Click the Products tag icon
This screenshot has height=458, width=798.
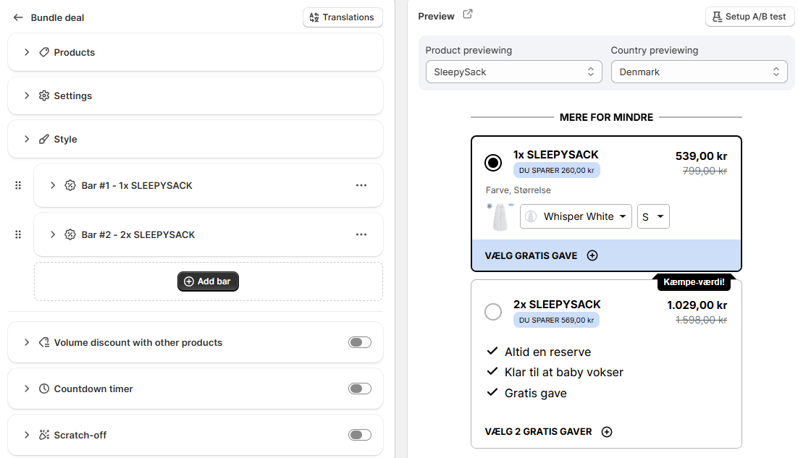pos(44,52)
